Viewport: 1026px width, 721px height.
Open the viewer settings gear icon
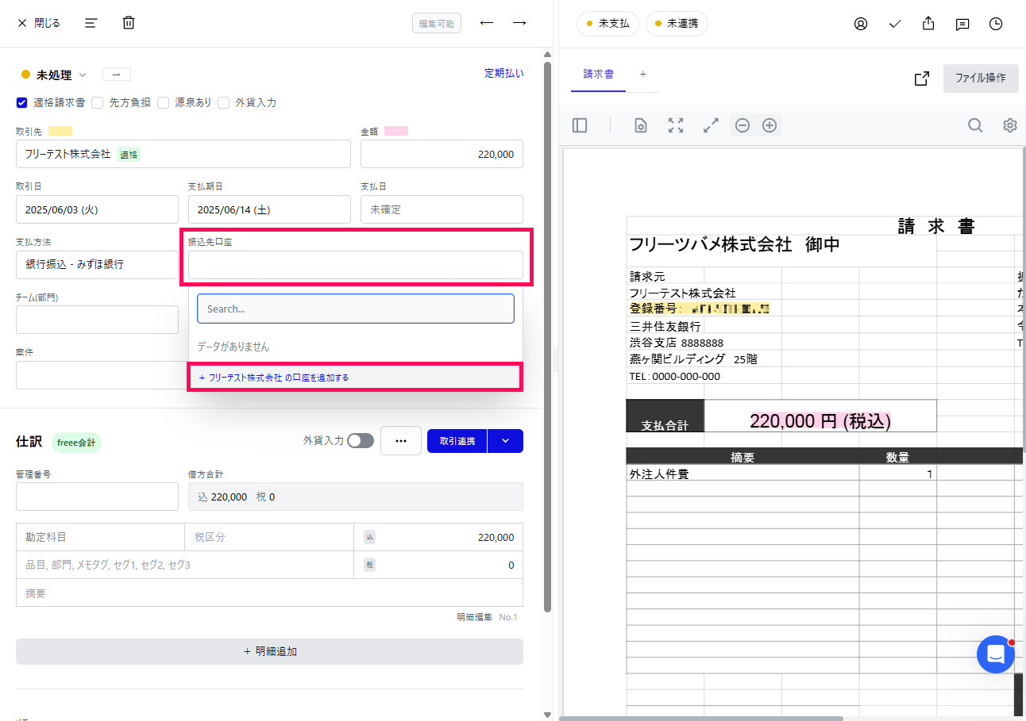coord(1009,125)
